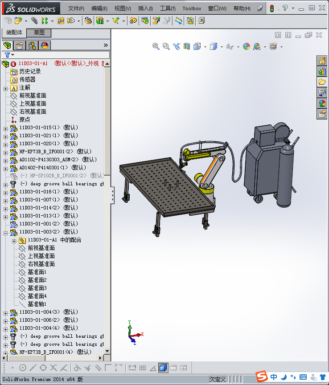Screen dimensions: 329x385
Task: Open the 编辑(E) menu
Action: pyautogui.click(x=99, y=8)
